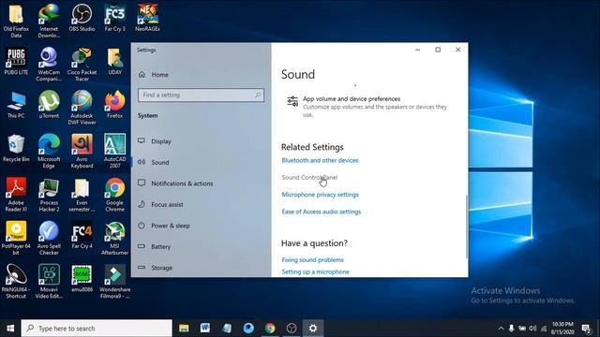Open Fixing sound problems help link
The width and height of the screenshot is (600, 337).
point(312,260)
